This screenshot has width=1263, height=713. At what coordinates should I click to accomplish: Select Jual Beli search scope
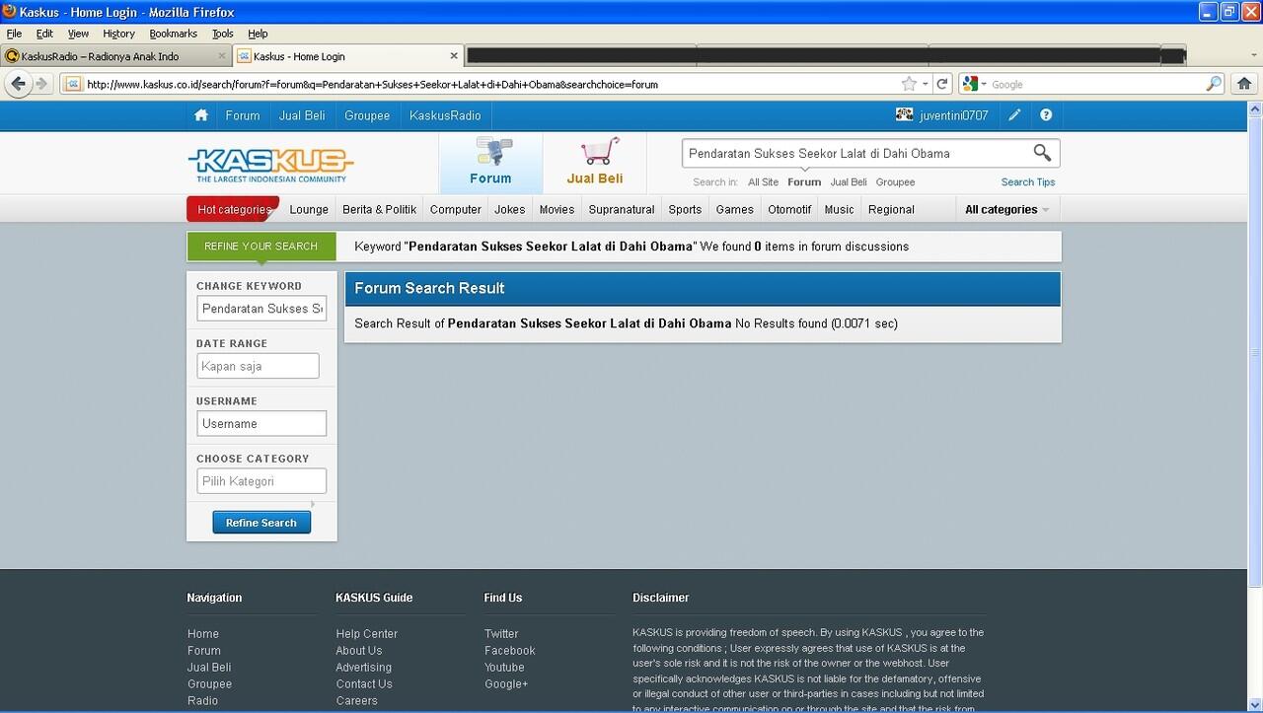(x=849, y=181)
